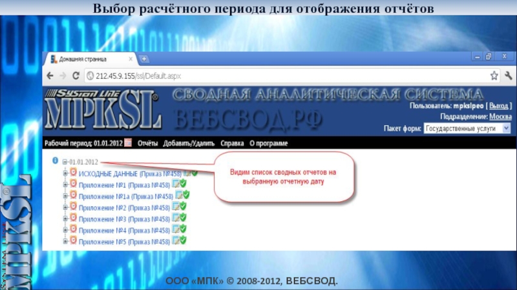
Task: Click the green shield check for ИСХОДНЫЕ ДАННЫЕ
Action: coord(195,172)
